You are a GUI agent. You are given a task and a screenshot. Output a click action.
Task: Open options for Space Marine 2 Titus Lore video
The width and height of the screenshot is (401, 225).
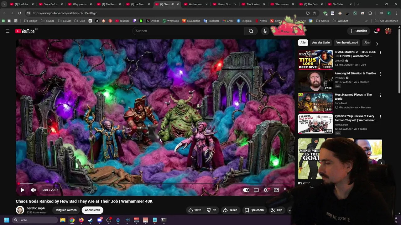tap(380, 52)
